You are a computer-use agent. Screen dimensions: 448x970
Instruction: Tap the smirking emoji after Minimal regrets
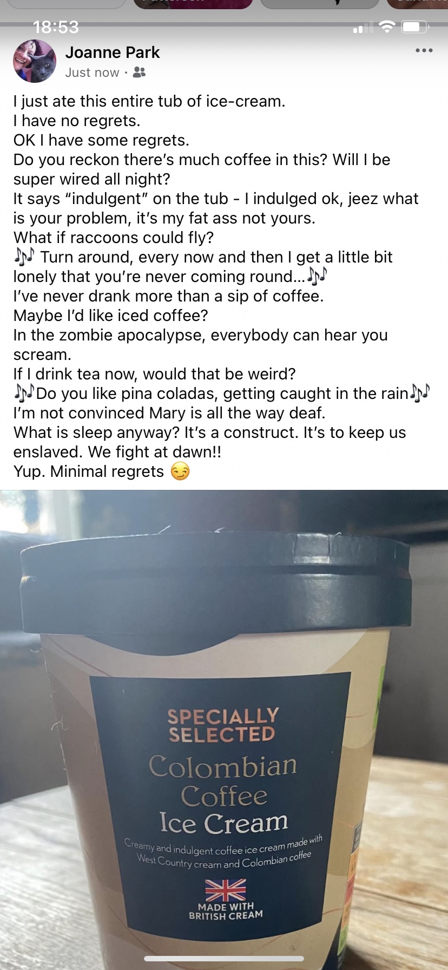[x=180, y=471]
